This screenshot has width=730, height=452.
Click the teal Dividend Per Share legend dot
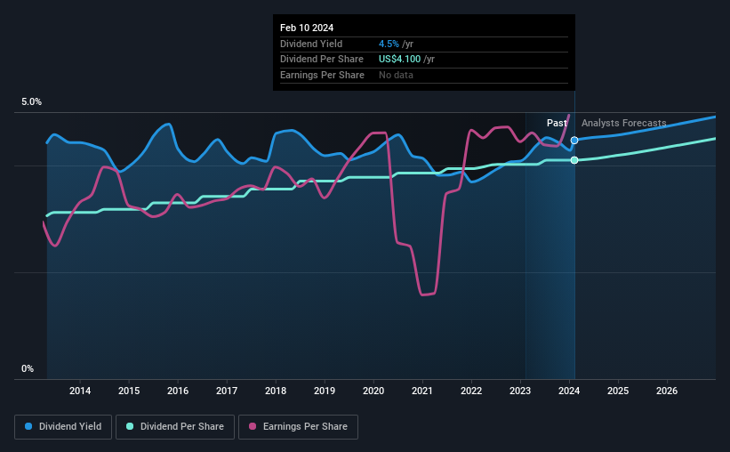[x=130, y=426]
